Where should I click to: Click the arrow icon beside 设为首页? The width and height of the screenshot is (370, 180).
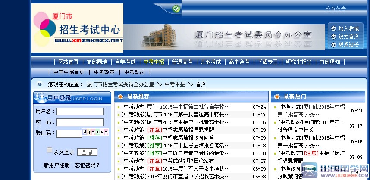333,37
